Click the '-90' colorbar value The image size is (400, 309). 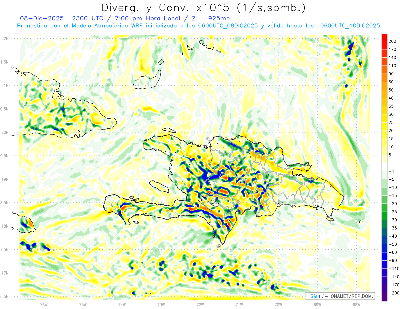tap(393, 261)
